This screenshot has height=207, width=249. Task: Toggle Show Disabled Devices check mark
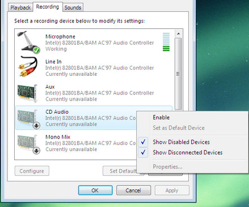143,142
